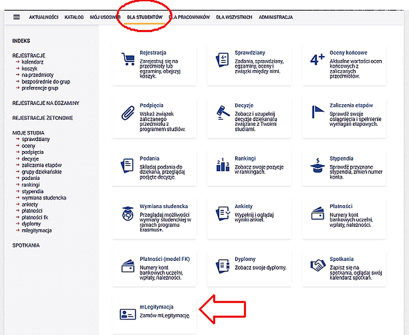Open the KATALOG menu item
The image size is (409, 335).
74,17
